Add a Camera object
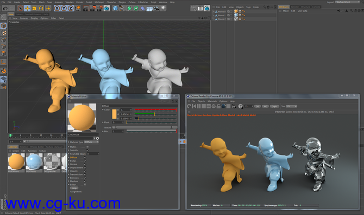The image size is (364, 215). point(156,8)
